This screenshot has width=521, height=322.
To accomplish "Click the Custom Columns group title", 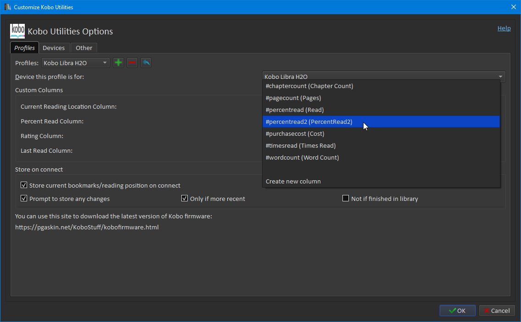I will point(39,90).
